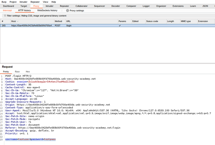Click the User-Agent header line
Screen dimensions: 215x145
97,110
